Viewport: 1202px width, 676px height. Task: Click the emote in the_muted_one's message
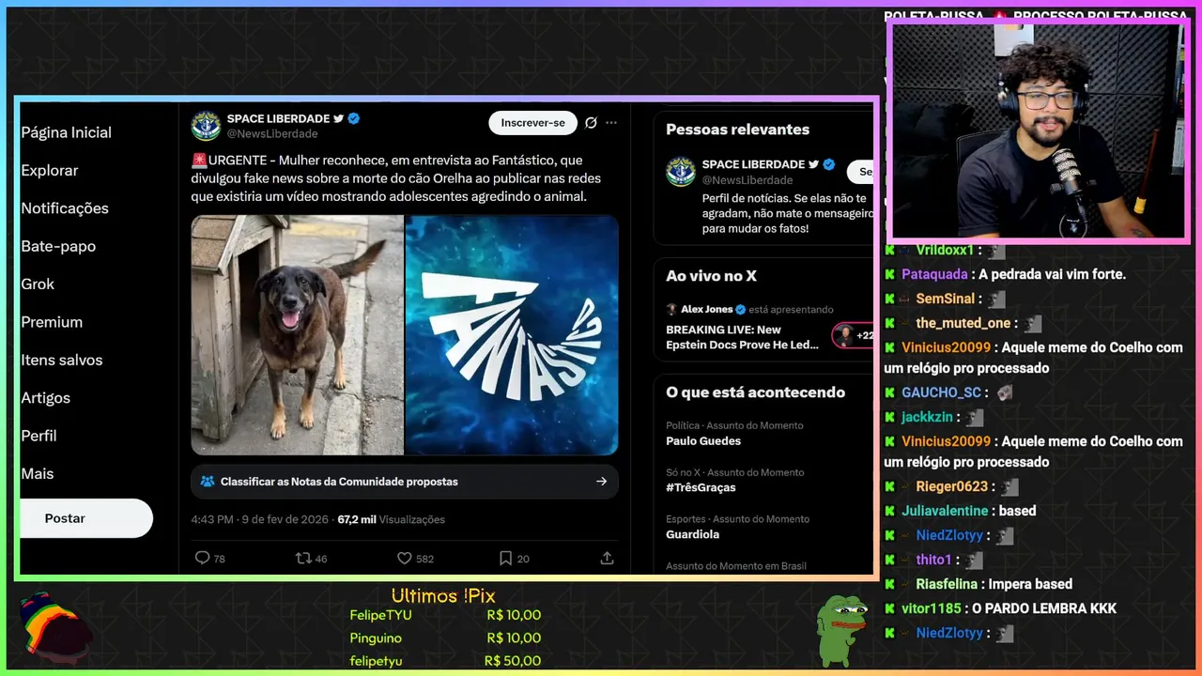tap(1033, 324)
